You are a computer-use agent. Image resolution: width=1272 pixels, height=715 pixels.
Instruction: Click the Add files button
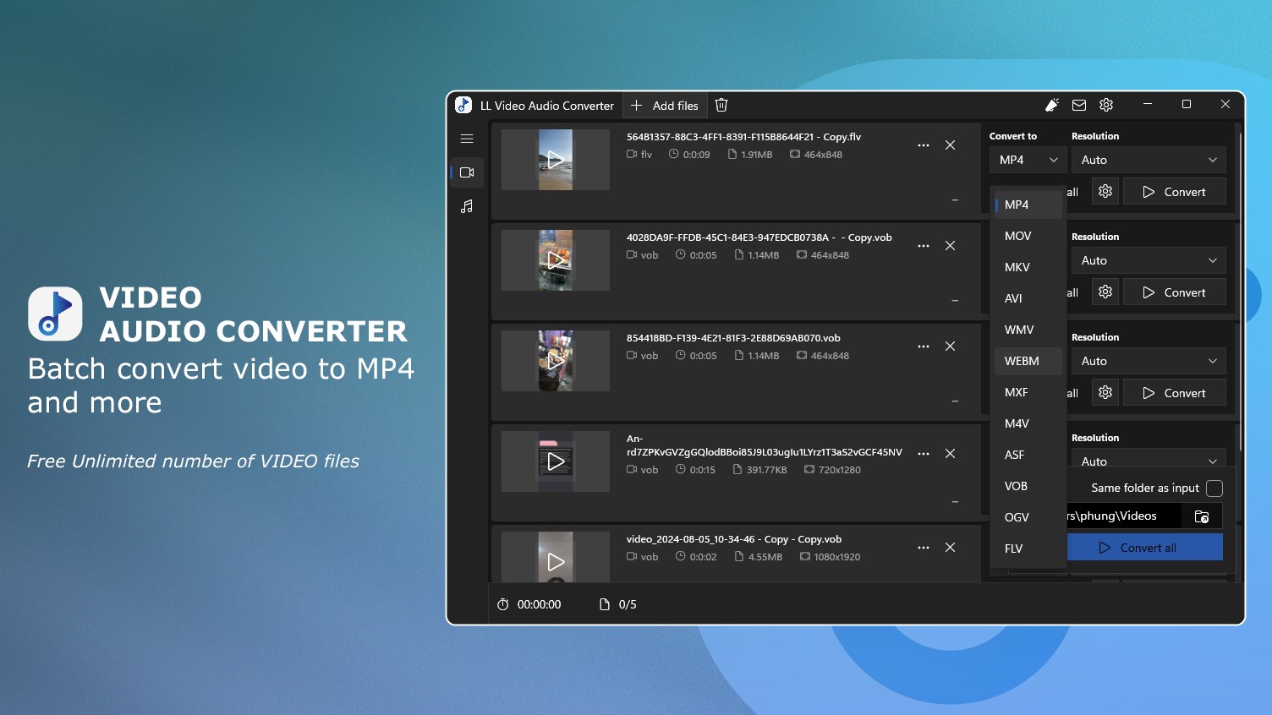[x=664, y=106]
